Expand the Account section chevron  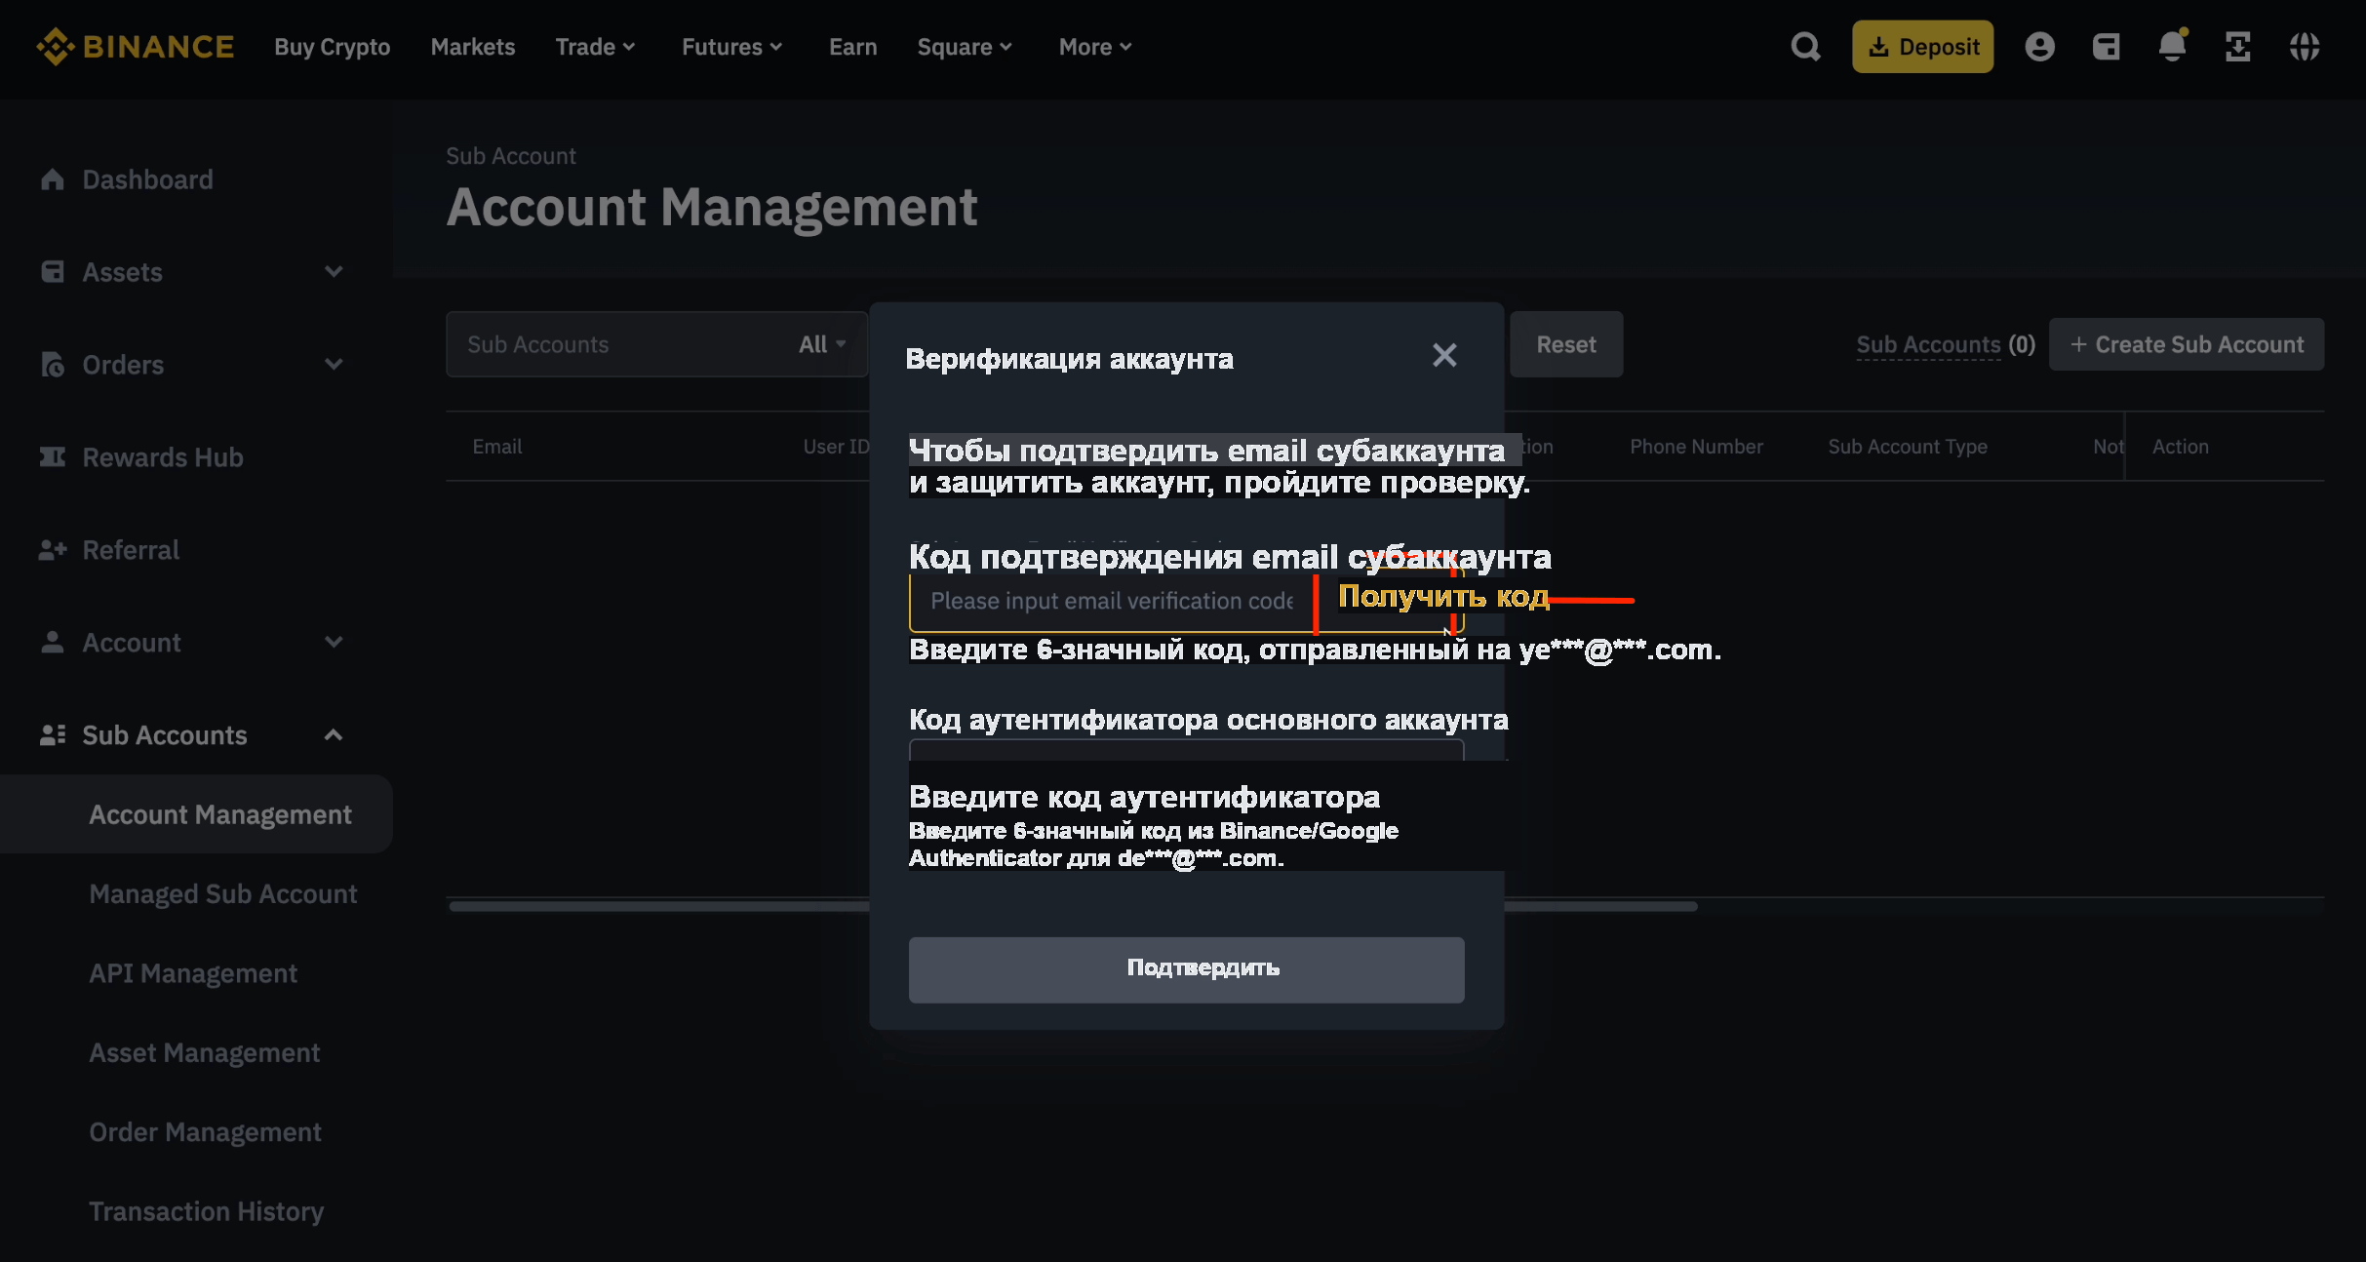(334, 643)
